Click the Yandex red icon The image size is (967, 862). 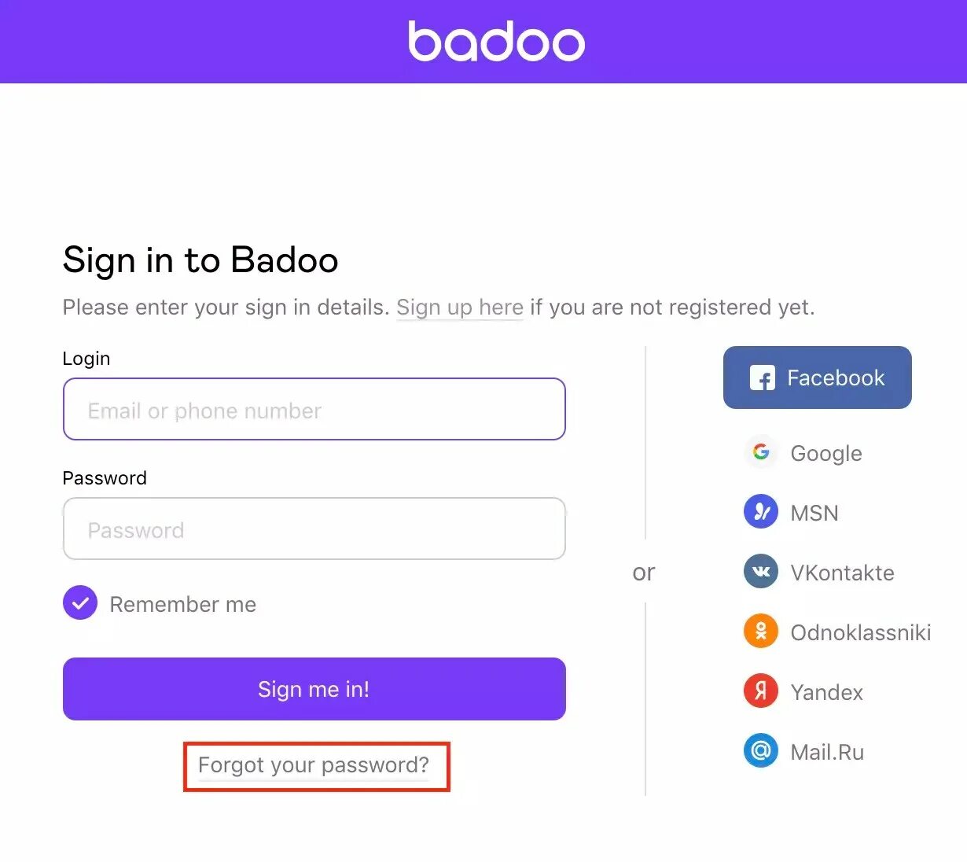point(761,691)
